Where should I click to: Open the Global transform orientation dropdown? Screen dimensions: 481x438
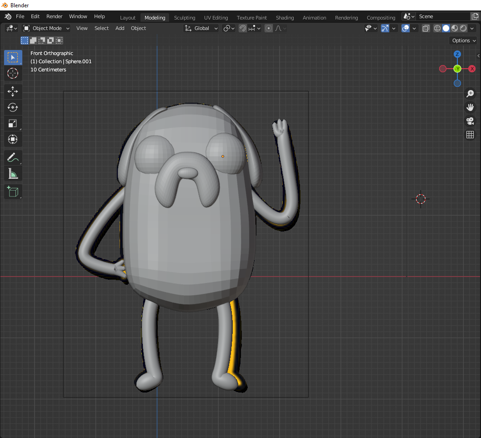click(201, 28)
